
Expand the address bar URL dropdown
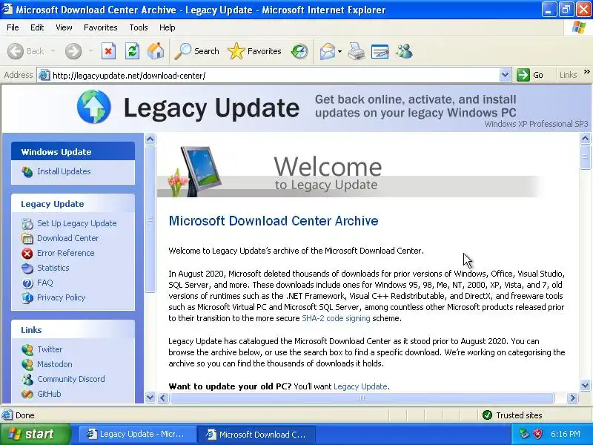tap(505, 75)
